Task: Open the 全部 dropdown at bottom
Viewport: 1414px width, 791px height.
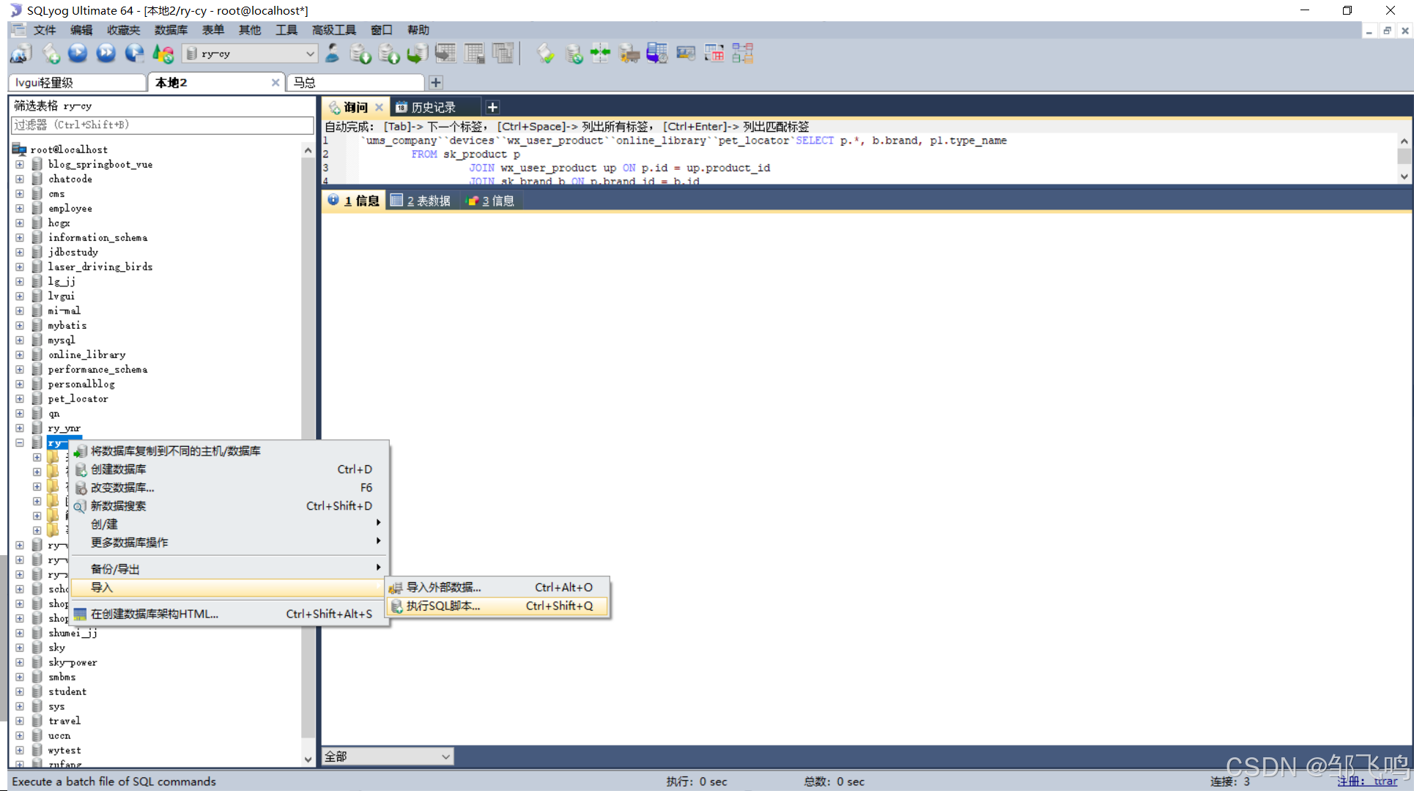Action: (x=388, y=757)
